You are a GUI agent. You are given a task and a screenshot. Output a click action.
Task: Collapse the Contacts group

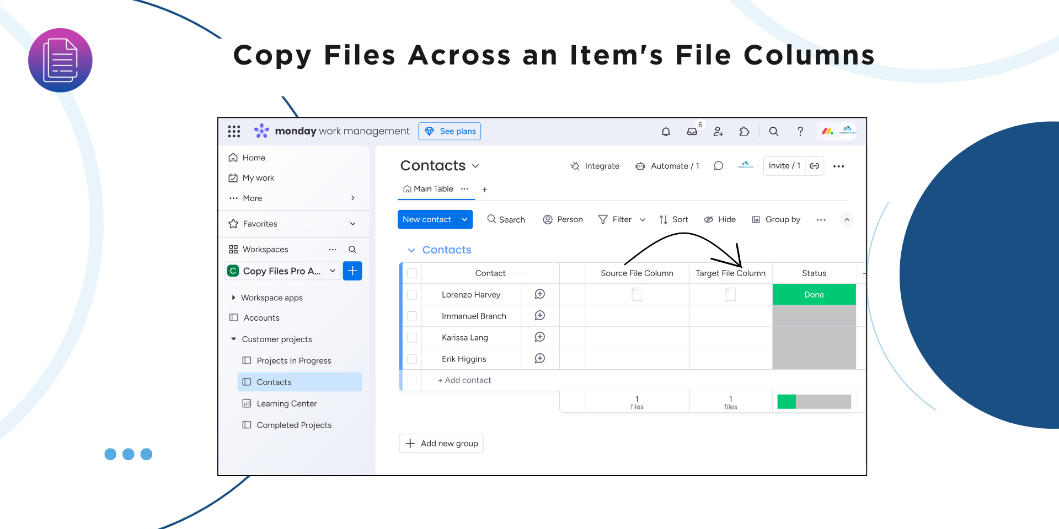point(411,250)
